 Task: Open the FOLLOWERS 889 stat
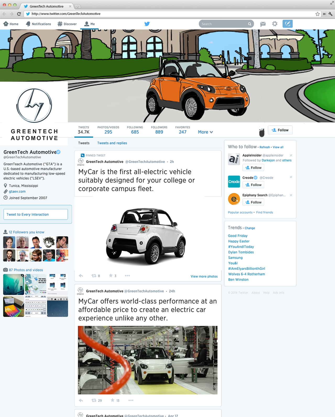pyautogui.click(x=159, y=130)
